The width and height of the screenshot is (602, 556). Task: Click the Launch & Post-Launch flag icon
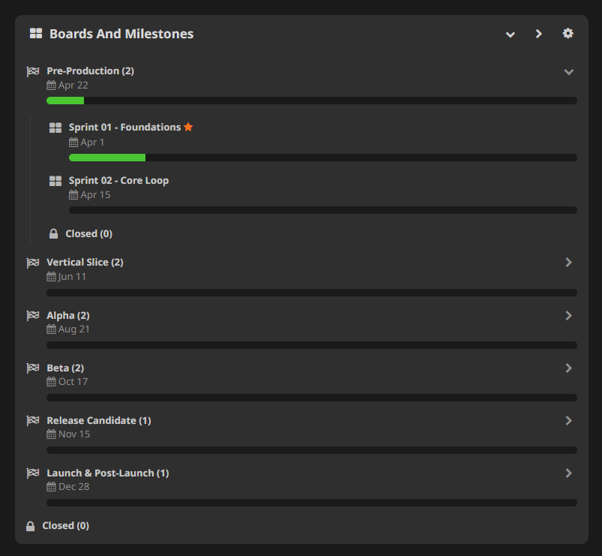[x=32, y=473]
